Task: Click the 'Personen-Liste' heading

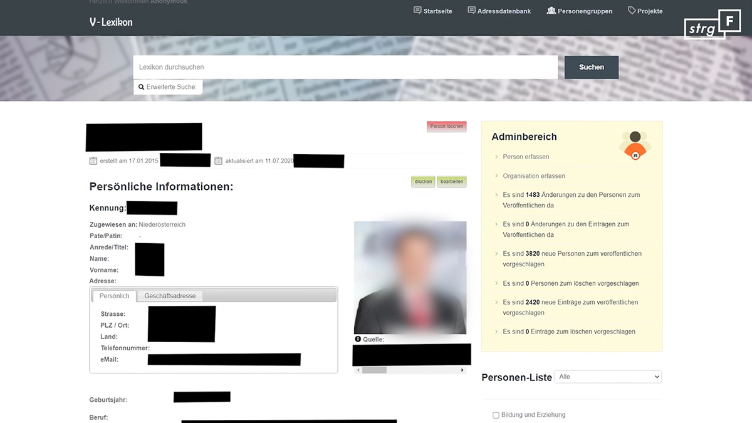Action: click(517, 377)
